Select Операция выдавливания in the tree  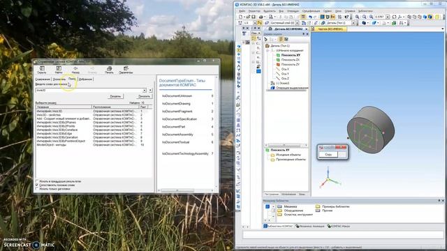tap(292, 88)
